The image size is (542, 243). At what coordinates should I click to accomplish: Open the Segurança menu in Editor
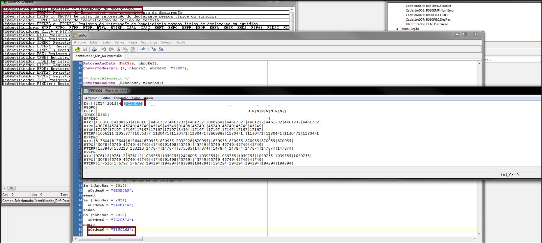tap(149, 42)
